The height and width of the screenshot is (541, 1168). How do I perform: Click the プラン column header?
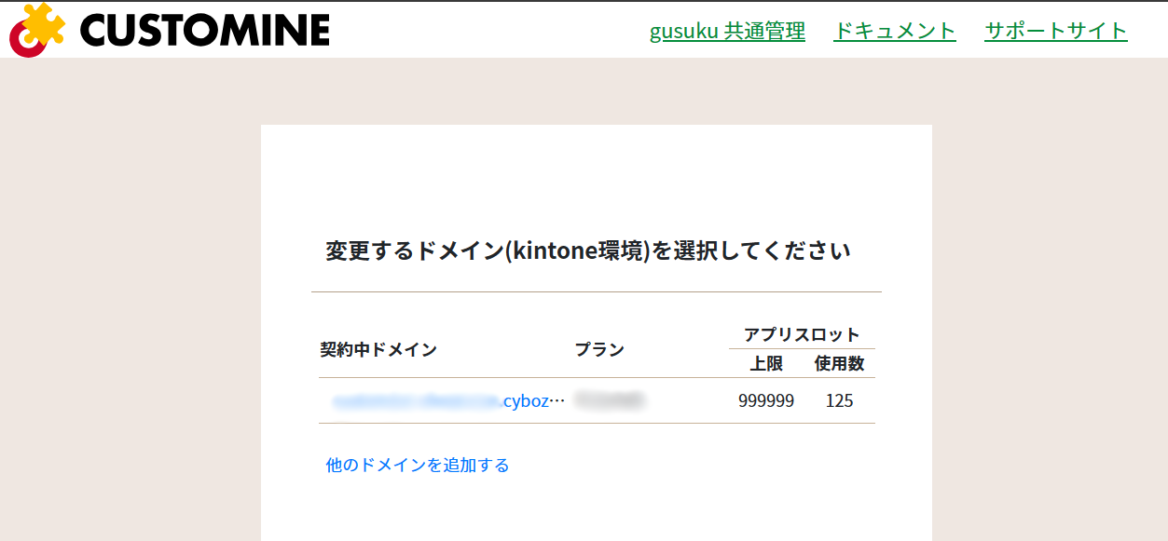pos(599,350)
